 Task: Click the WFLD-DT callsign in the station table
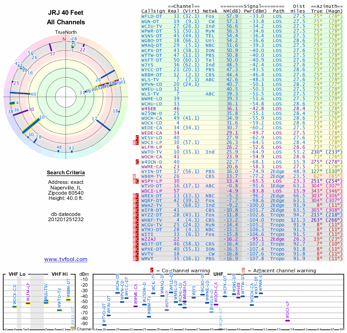(152, 16)
